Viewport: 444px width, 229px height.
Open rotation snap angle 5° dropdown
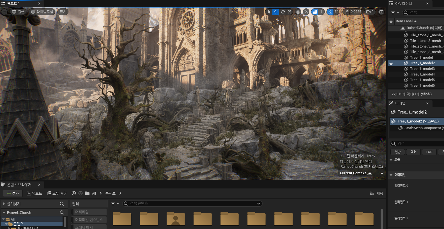click(x=336, y=12)
